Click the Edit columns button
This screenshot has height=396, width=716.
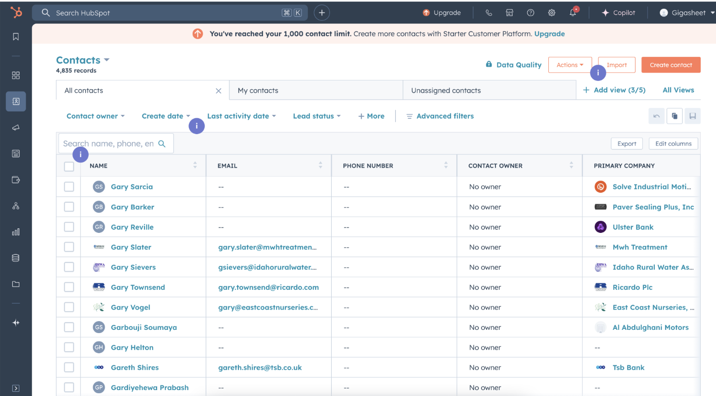(x=673, y=144)
